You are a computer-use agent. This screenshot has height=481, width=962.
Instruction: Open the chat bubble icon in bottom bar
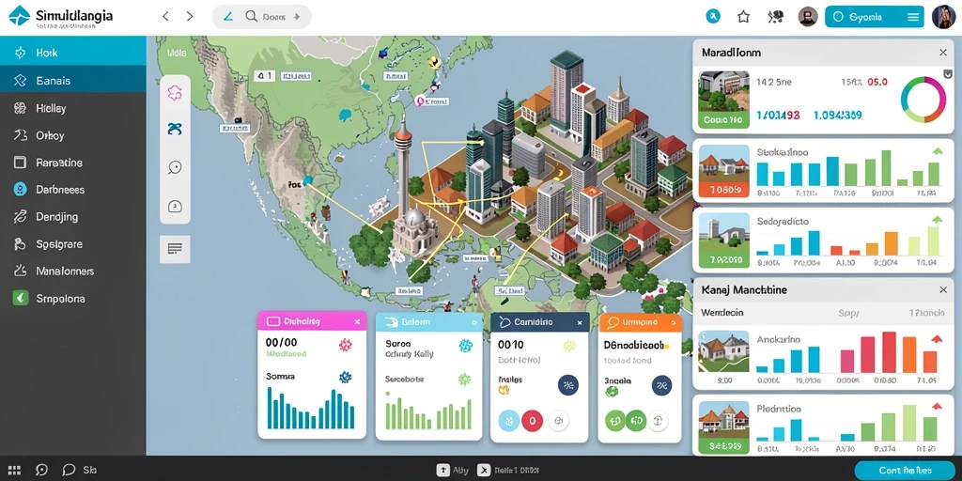[x=69, y=470]
